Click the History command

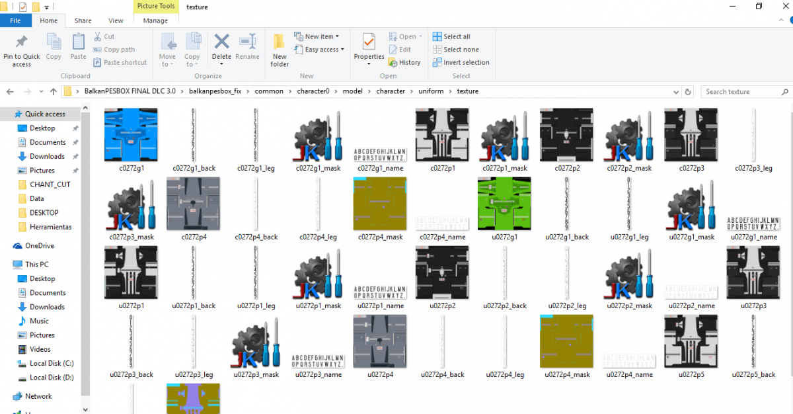click(x=404, y=62)
